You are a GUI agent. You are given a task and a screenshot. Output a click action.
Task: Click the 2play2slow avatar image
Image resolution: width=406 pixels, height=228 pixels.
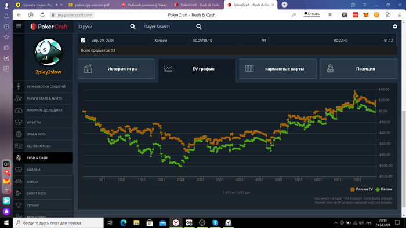pyautogui.click(x=48, y=53)
